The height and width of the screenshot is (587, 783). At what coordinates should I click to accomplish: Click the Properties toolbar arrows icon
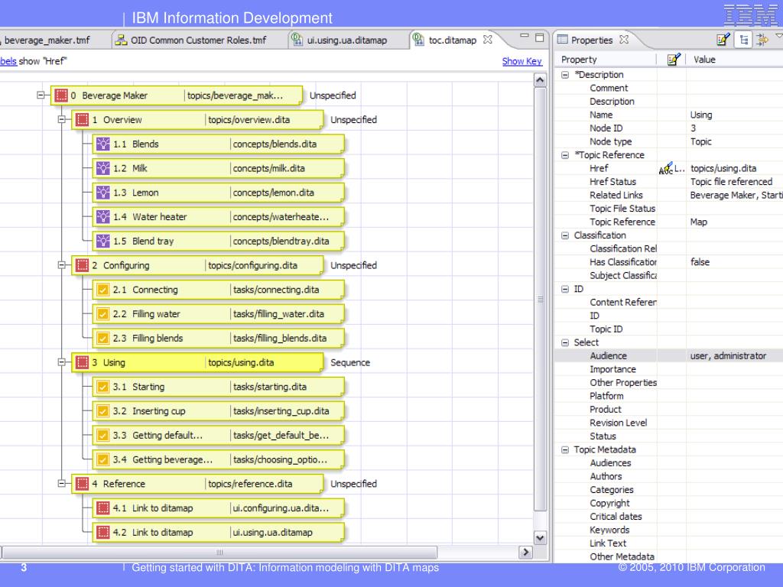(762, 40)
